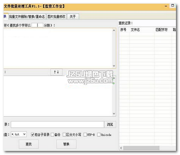Open the *.txt file type dropdown

click(x=19, y=134)
